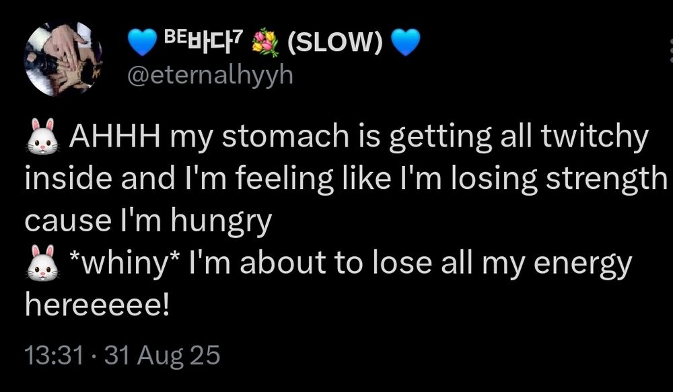
Task: Click the blue heart before the display name
Action: [142, 42]
